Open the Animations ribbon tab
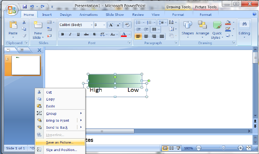The height and width of the screenshot is (154, 259). point(89,14)
